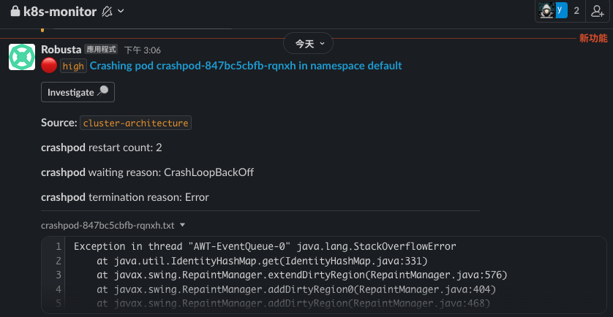This screenshot has height=317, width=613.
Task: Click the add people icon
Action: (x=598, y=11)
